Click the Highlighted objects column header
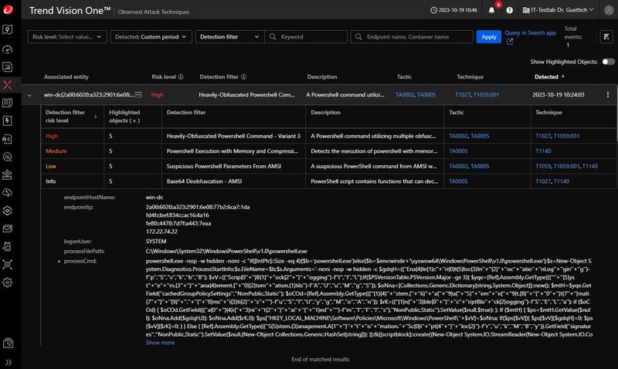Screen dimensions: 618x369 point(124,117)
